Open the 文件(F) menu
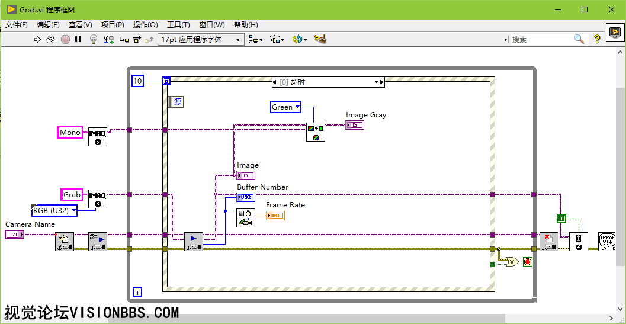The height and width of the screenshot is (324, 626). coord(17,25)
